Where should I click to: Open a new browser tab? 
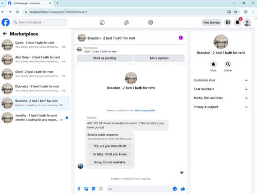tap(58, 3)
